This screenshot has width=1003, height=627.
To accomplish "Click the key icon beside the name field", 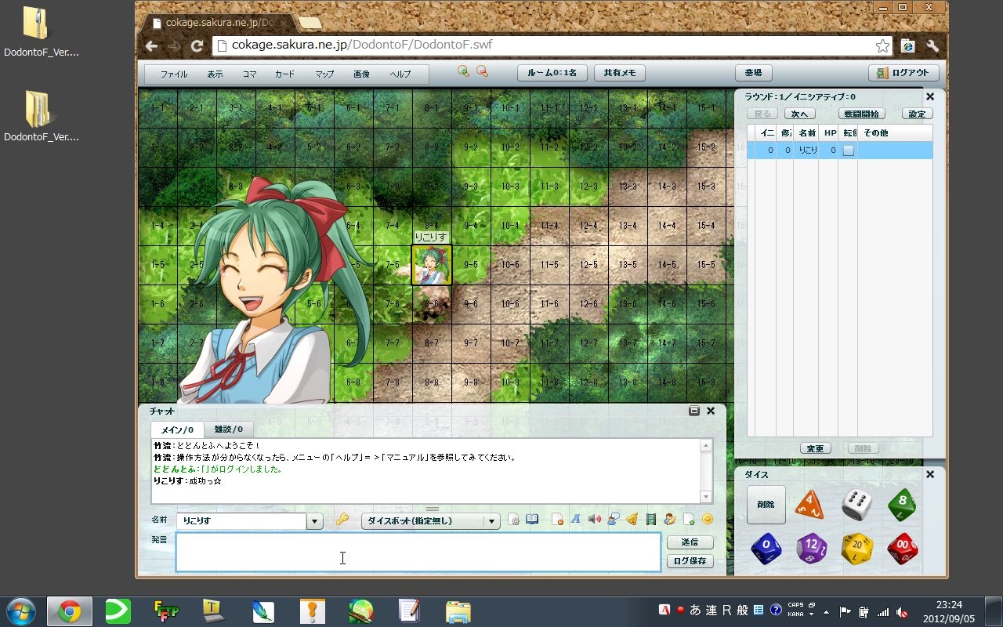I will pos(342,520).
